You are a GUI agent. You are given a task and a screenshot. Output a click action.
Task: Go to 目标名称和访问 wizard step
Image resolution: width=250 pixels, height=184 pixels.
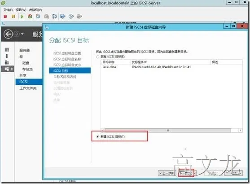[65, 77]
